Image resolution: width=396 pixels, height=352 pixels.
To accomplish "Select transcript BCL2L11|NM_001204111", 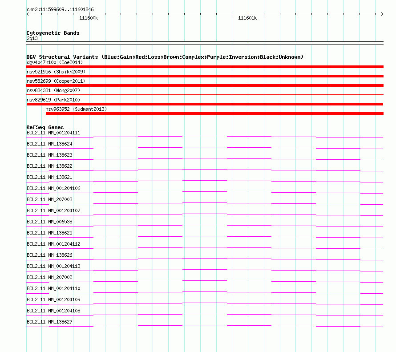I will coord(53,133).
